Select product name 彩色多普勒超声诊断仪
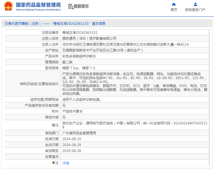The width and height of the screenshot is (214, 170). tap(79, 56)
